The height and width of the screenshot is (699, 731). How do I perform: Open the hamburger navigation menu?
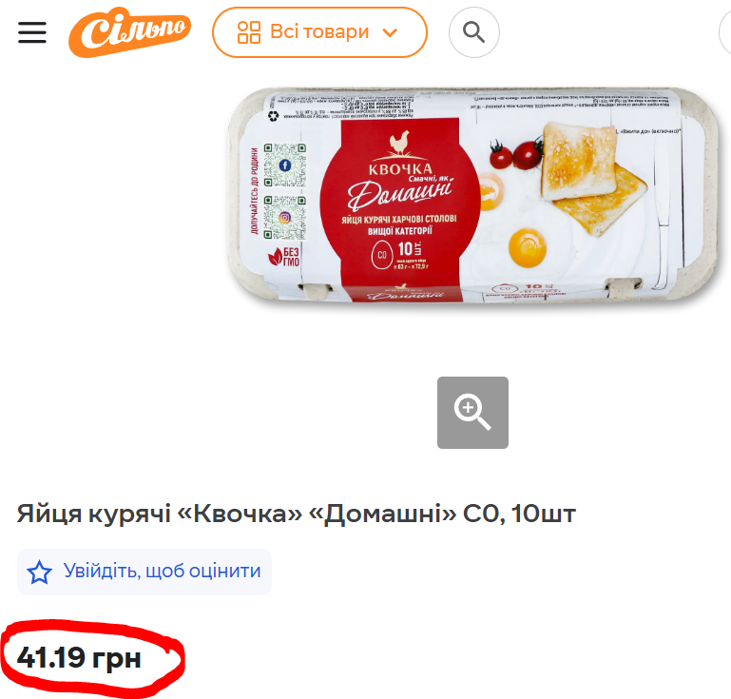32,32
